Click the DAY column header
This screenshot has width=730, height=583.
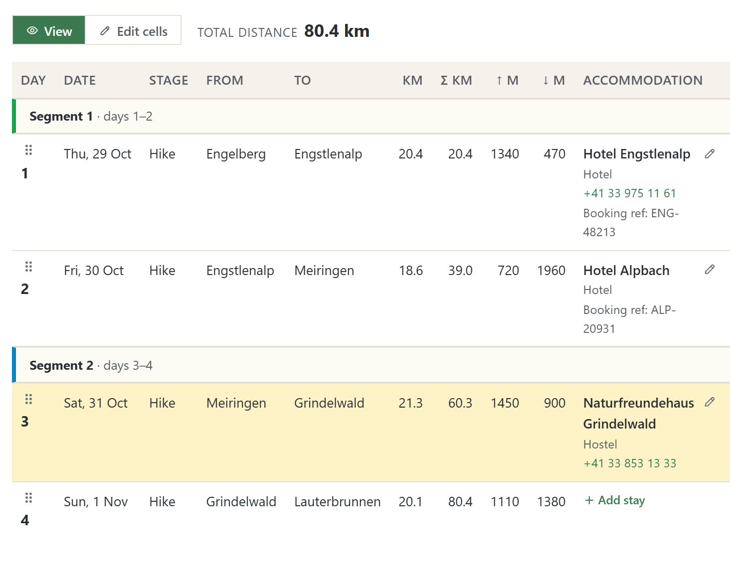point(33,80)
